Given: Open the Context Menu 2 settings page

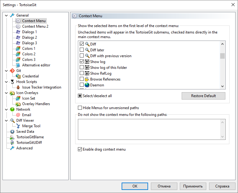Looking at the screenshot, I should pos(35,26).
